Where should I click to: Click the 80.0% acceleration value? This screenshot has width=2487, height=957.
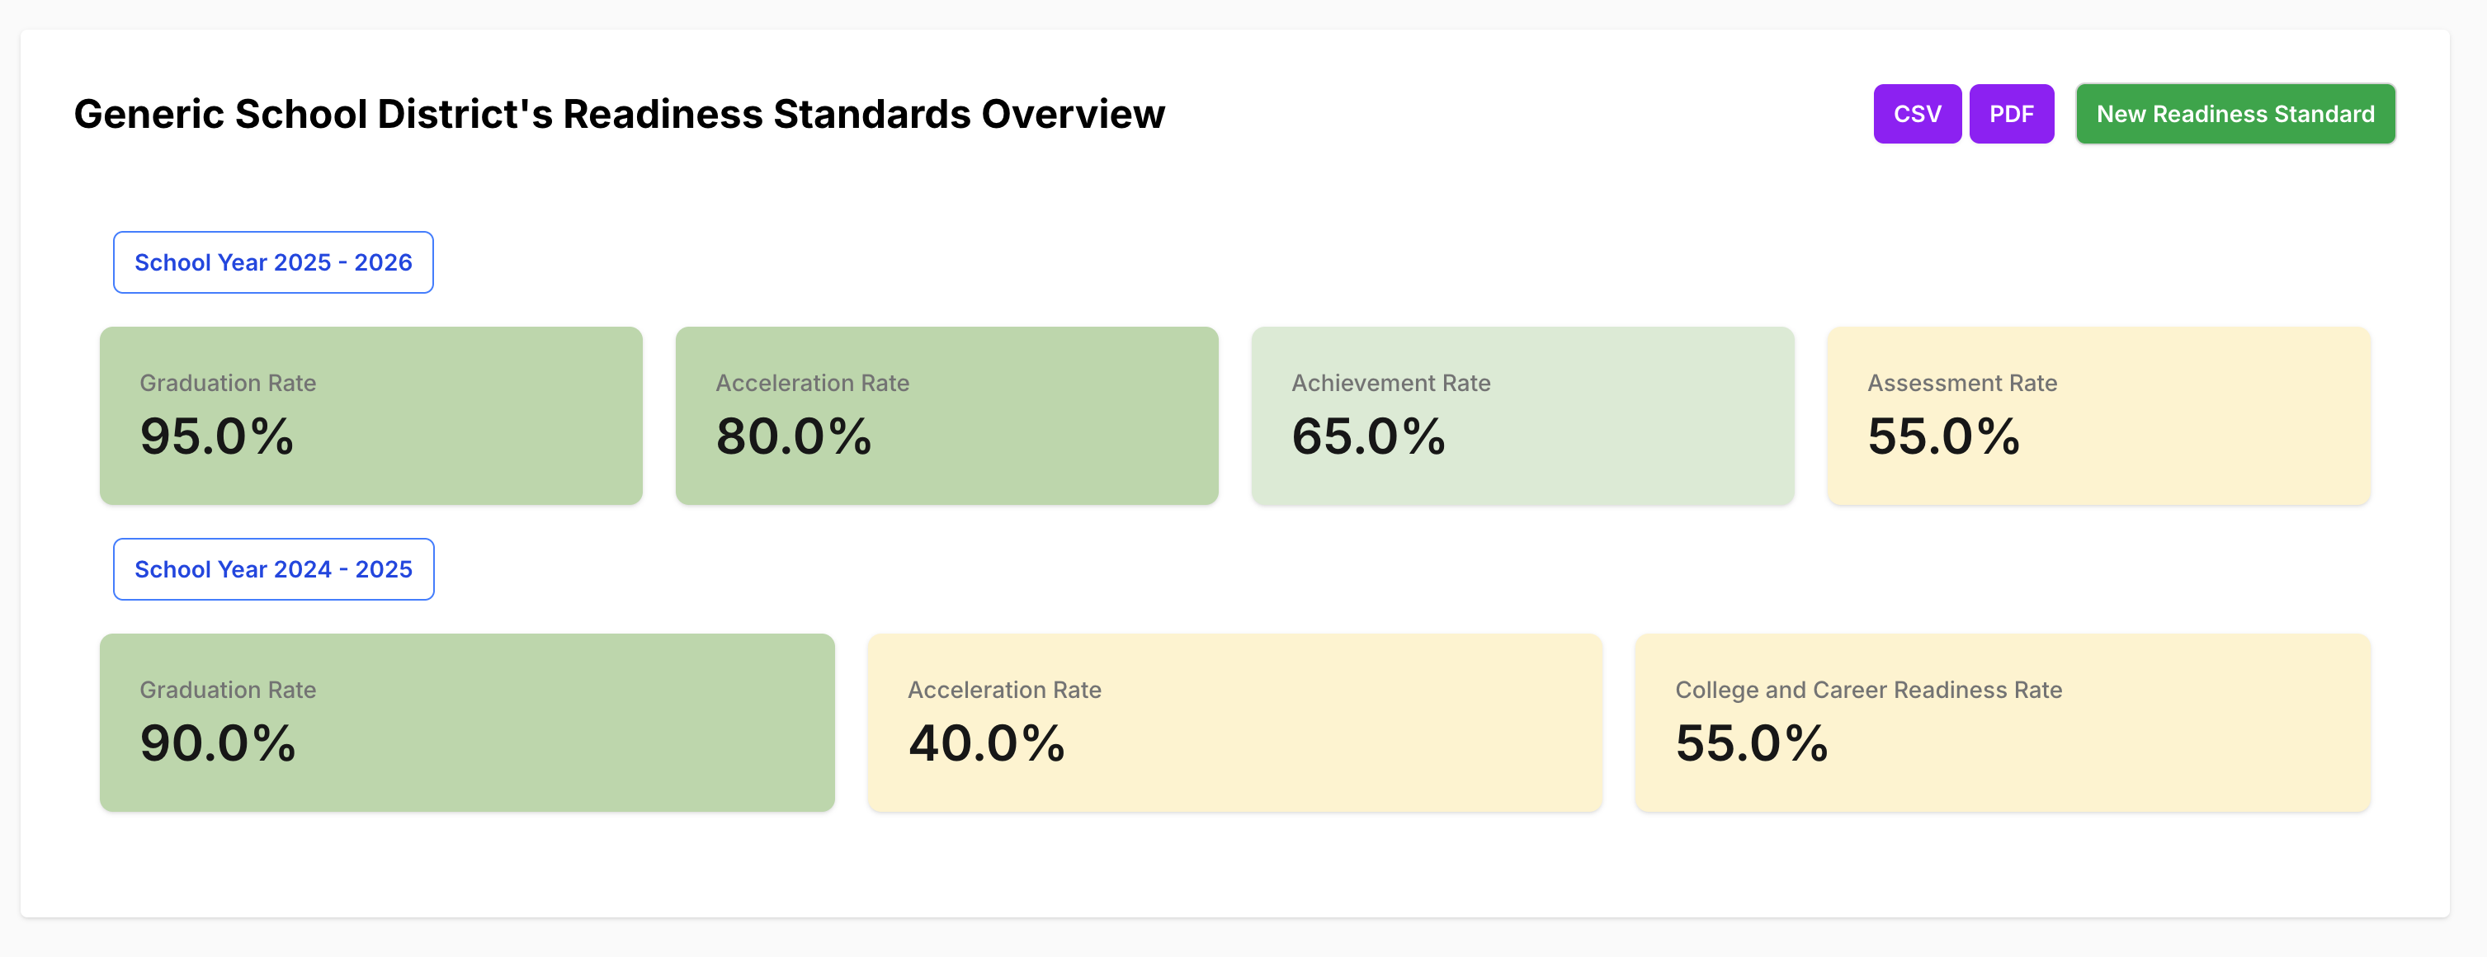tap(794, 436)
